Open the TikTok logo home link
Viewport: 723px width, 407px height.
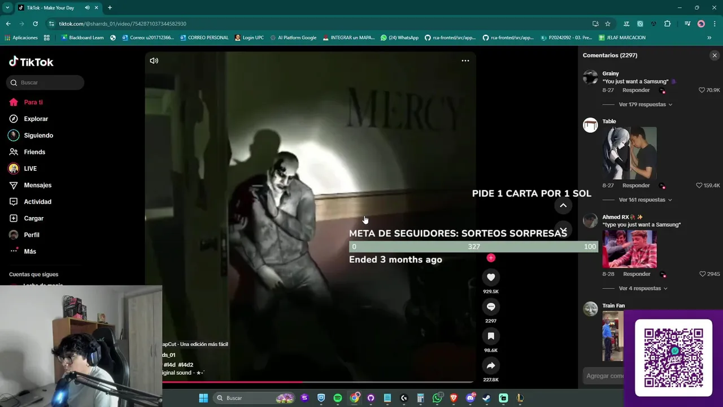pos(31,62)
